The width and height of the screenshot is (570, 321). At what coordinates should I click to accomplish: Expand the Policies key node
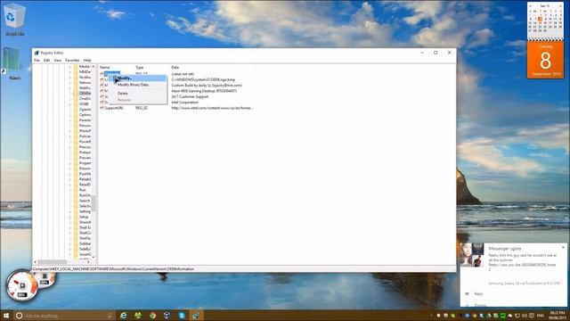pyautogui.click(x=70, y=136)
